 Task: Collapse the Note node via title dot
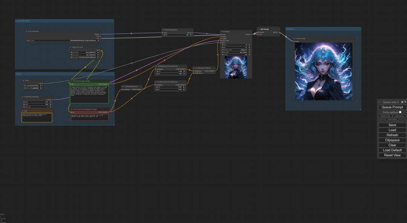[23, 111]
